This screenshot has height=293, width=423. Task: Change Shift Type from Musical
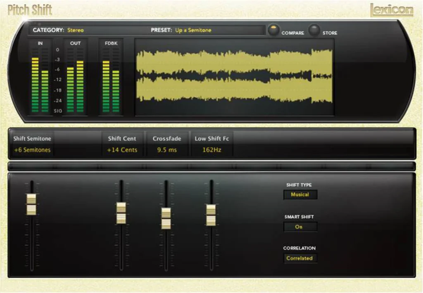coord(300,194)
